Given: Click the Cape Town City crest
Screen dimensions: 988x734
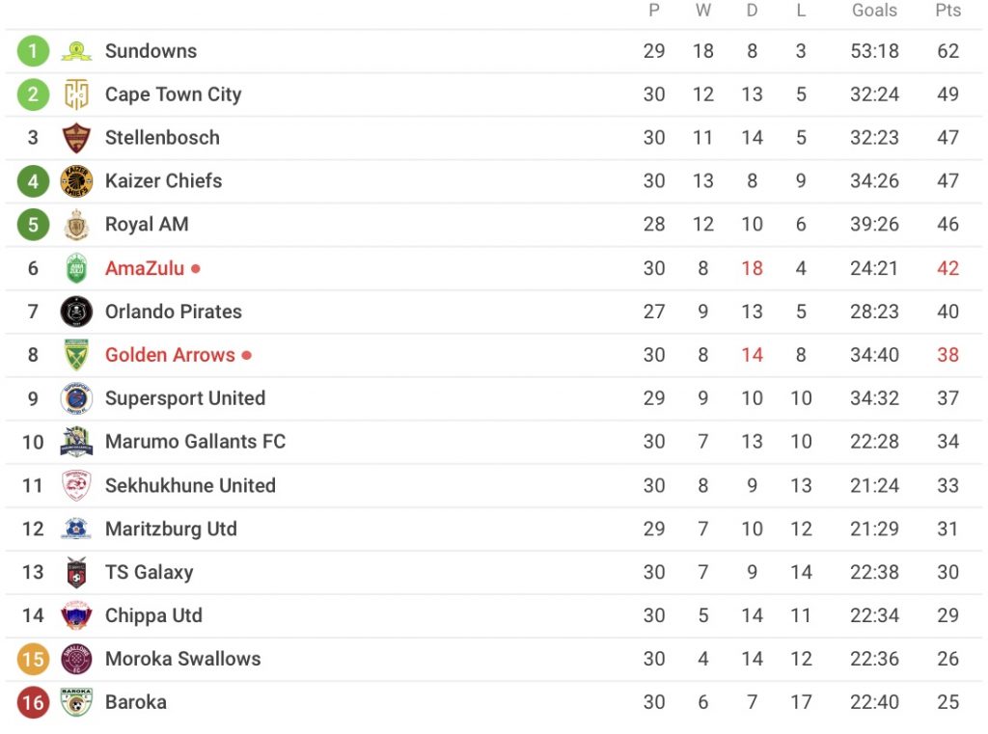Looking at the screenshot, I should click(76, 95).
